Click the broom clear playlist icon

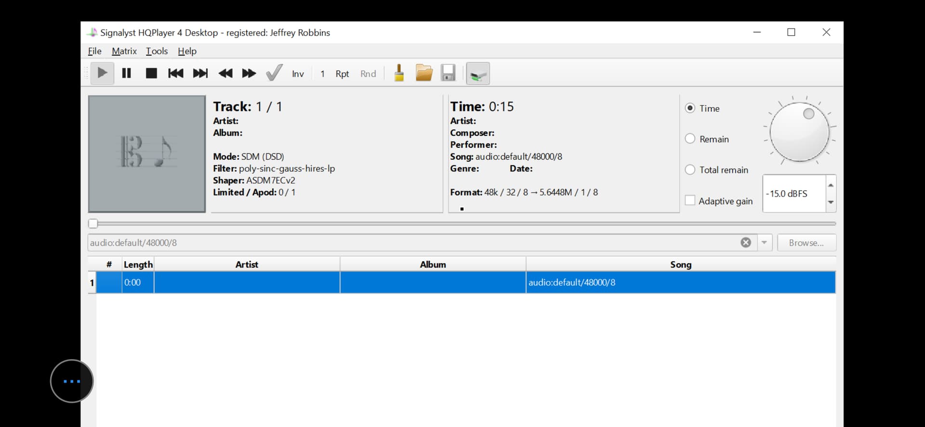pos(399,73)
